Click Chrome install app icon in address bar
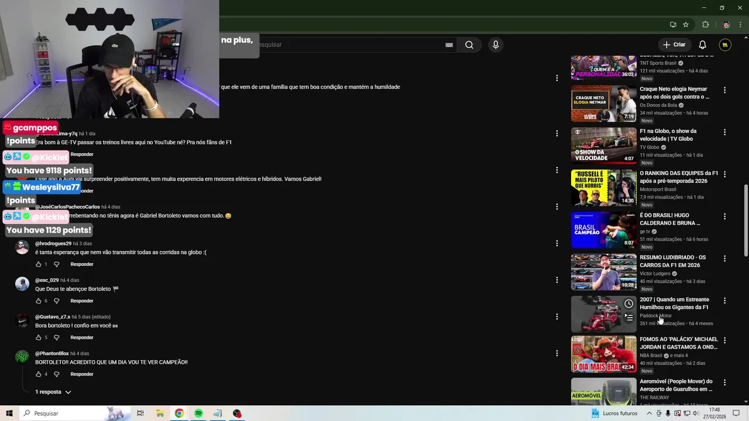 click(x=673, y=25)
